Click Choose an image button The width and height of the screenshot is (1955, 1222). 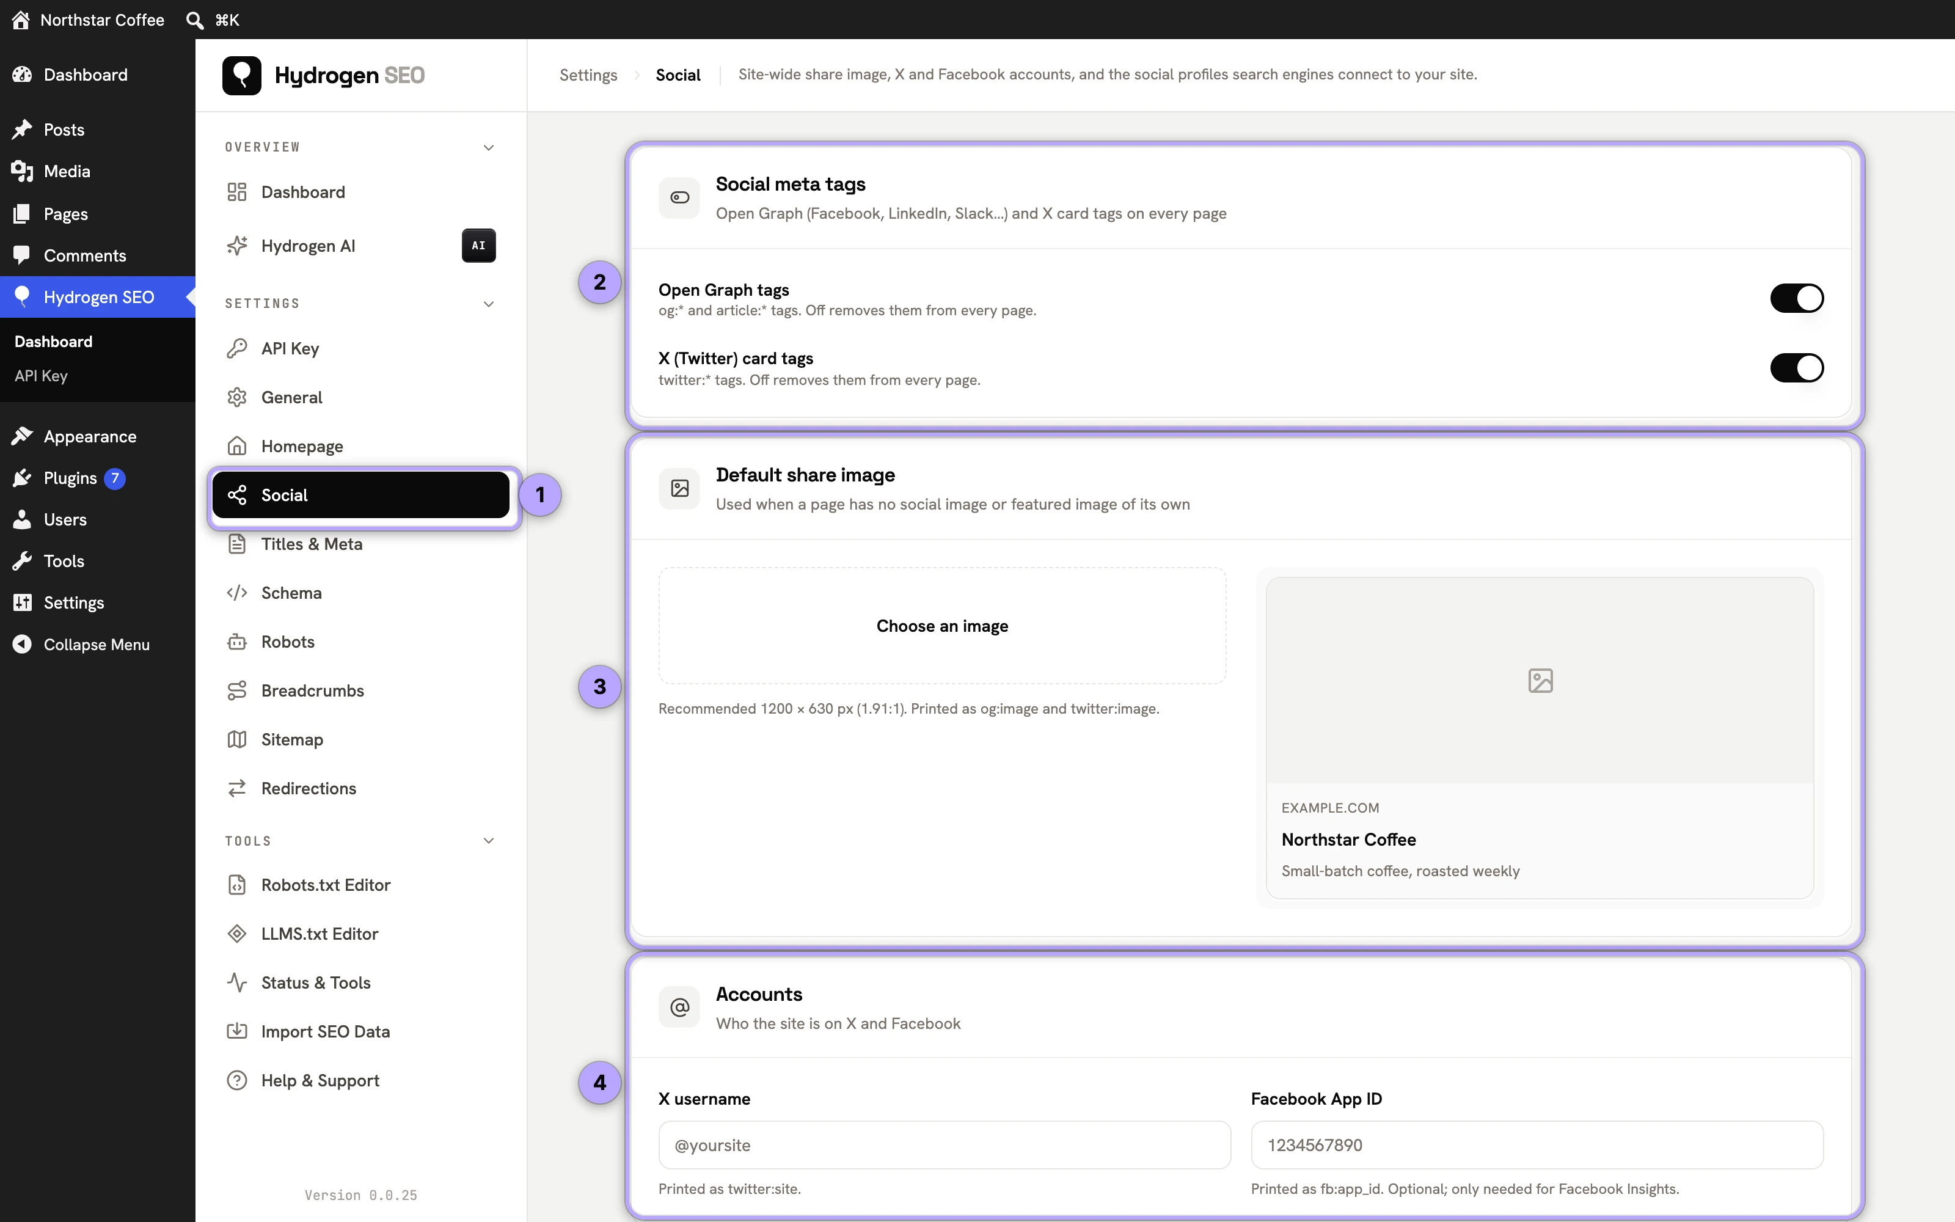(x=942, y=626)
